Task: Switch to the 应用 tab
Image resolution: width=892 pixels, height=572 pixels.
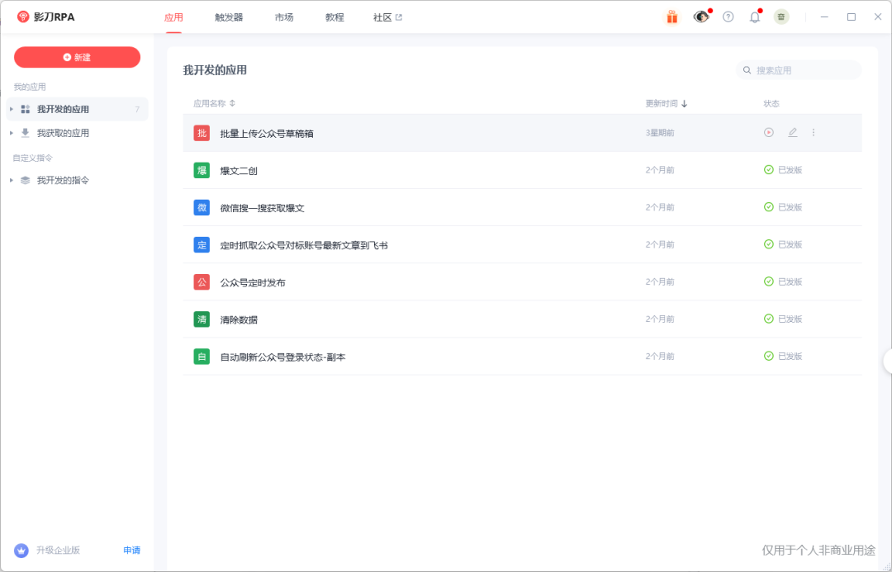Action: [173, 17]
